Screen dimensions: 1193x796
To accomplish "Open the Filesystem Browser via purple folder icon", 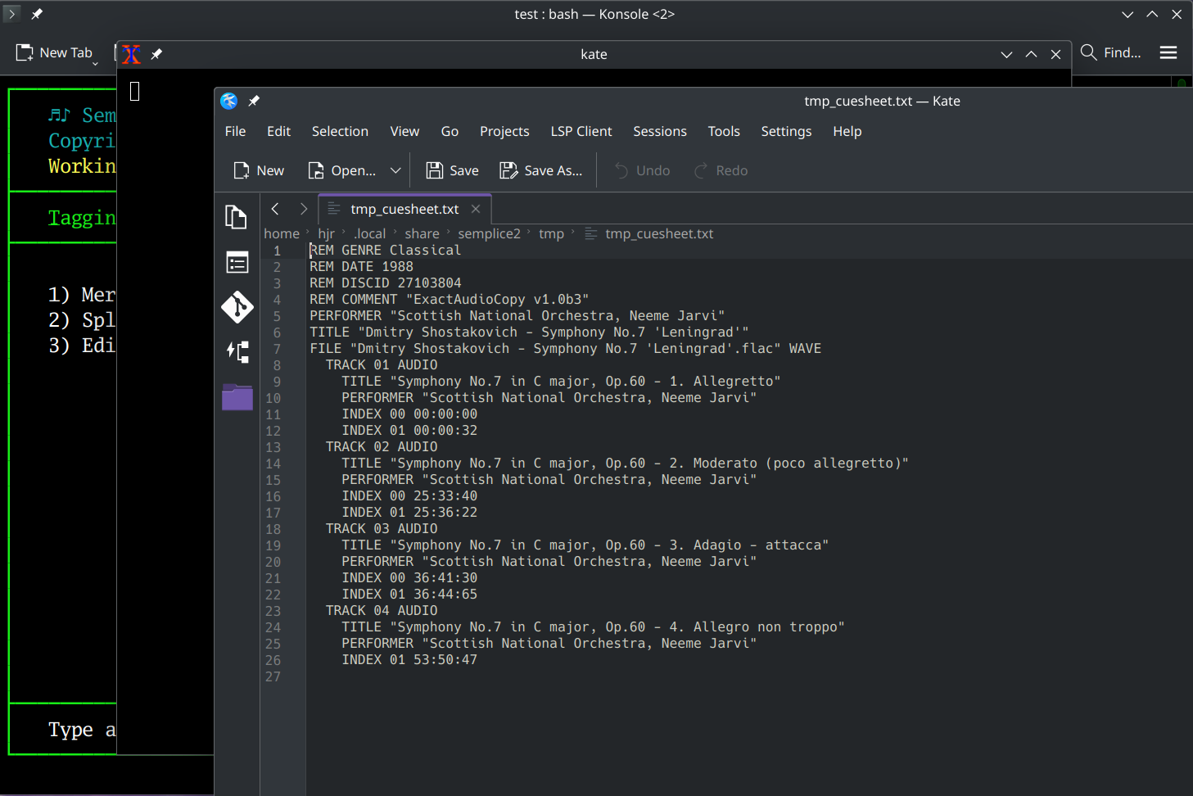I will pyautogui.click(x=237, y=397).
